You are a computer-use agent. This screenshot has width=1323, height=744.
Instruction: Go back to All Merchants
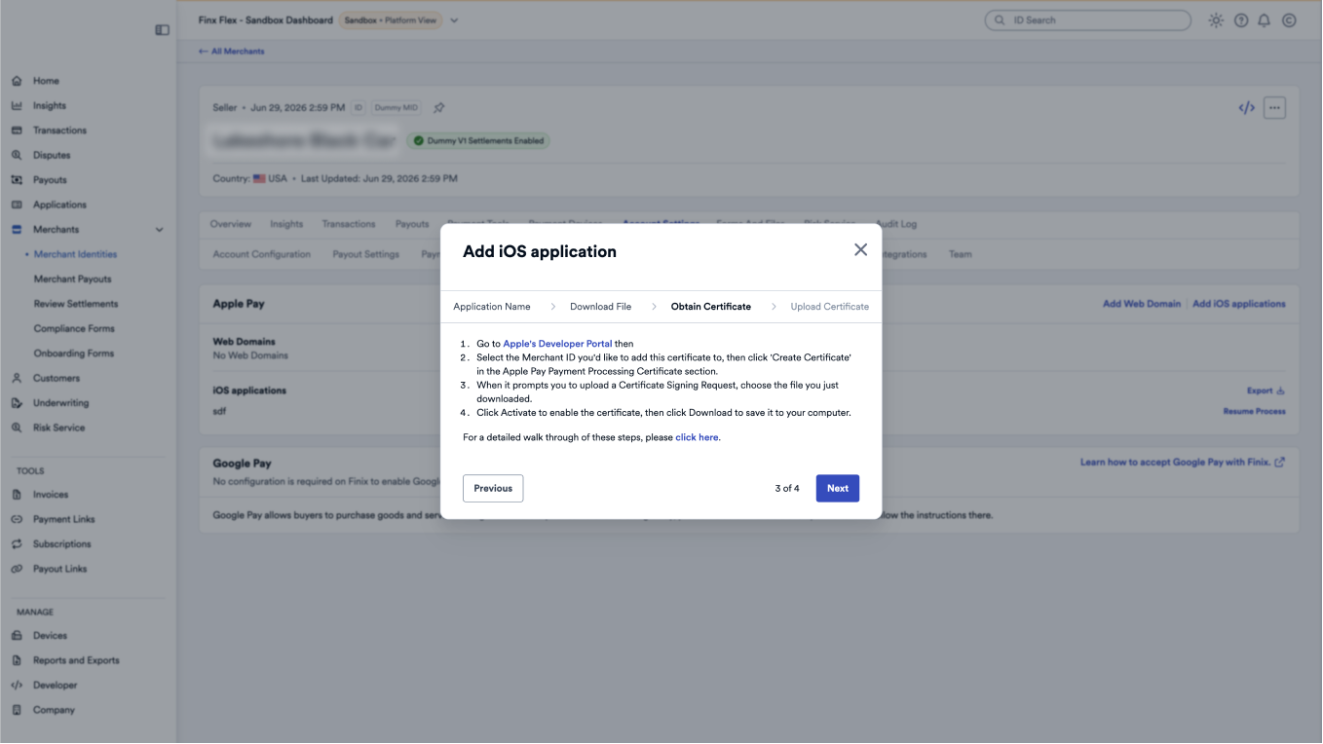pyautogui.click(x=231, y=52)
